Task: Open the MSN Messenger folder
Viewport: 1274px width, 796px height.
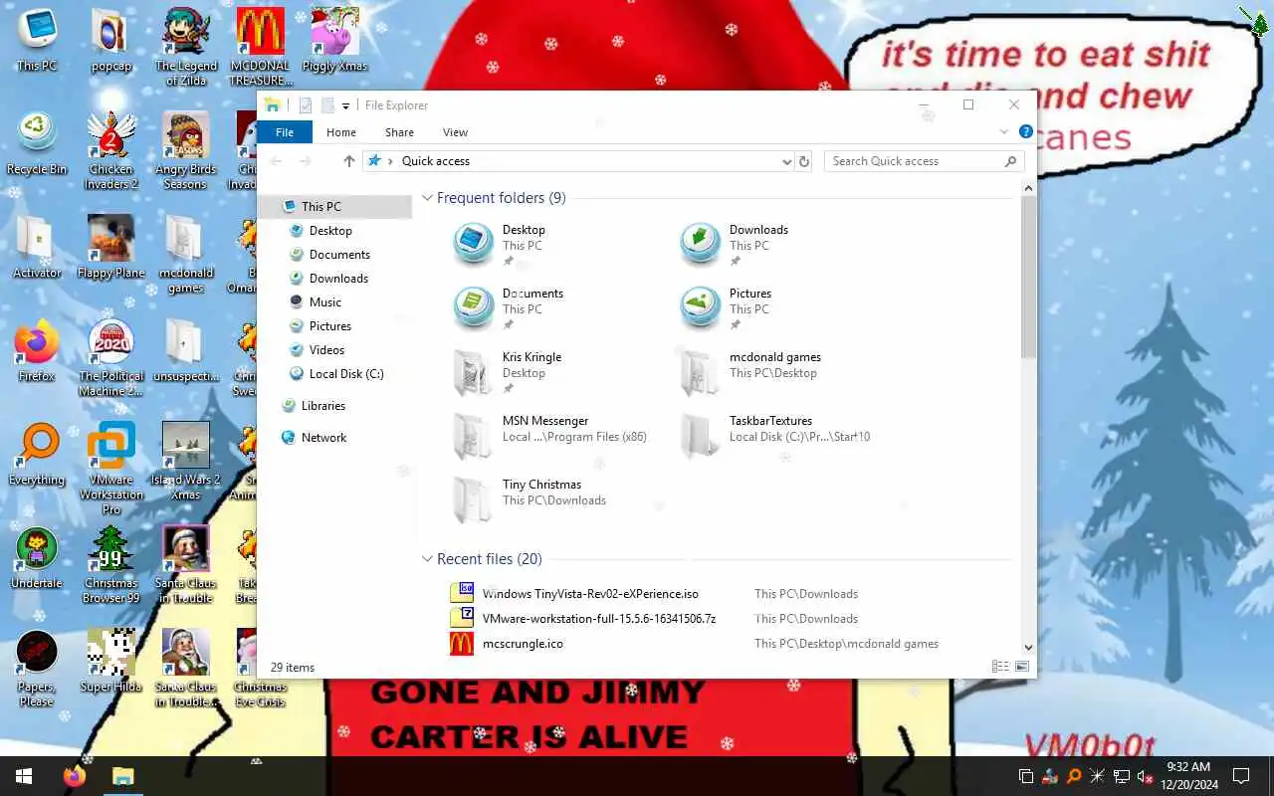Action: [549, 436]
